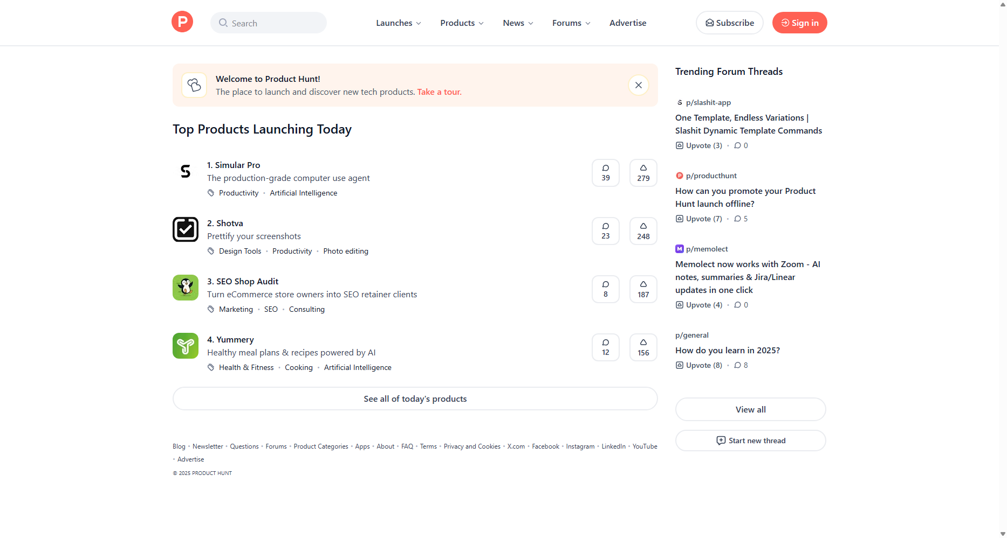Open the p/producthunt forum link
This screenshot has width=1007, height=538.
point(711,176)
